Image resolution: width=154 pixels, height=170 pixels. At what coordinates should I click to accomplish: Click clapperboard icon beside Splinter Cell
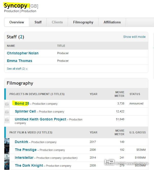7,112
